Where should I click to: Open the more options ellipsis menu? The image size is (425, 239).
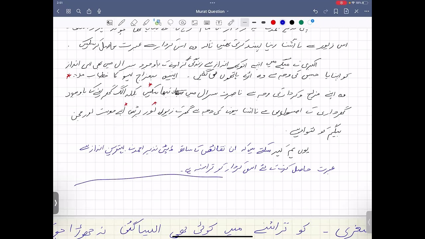367,11
